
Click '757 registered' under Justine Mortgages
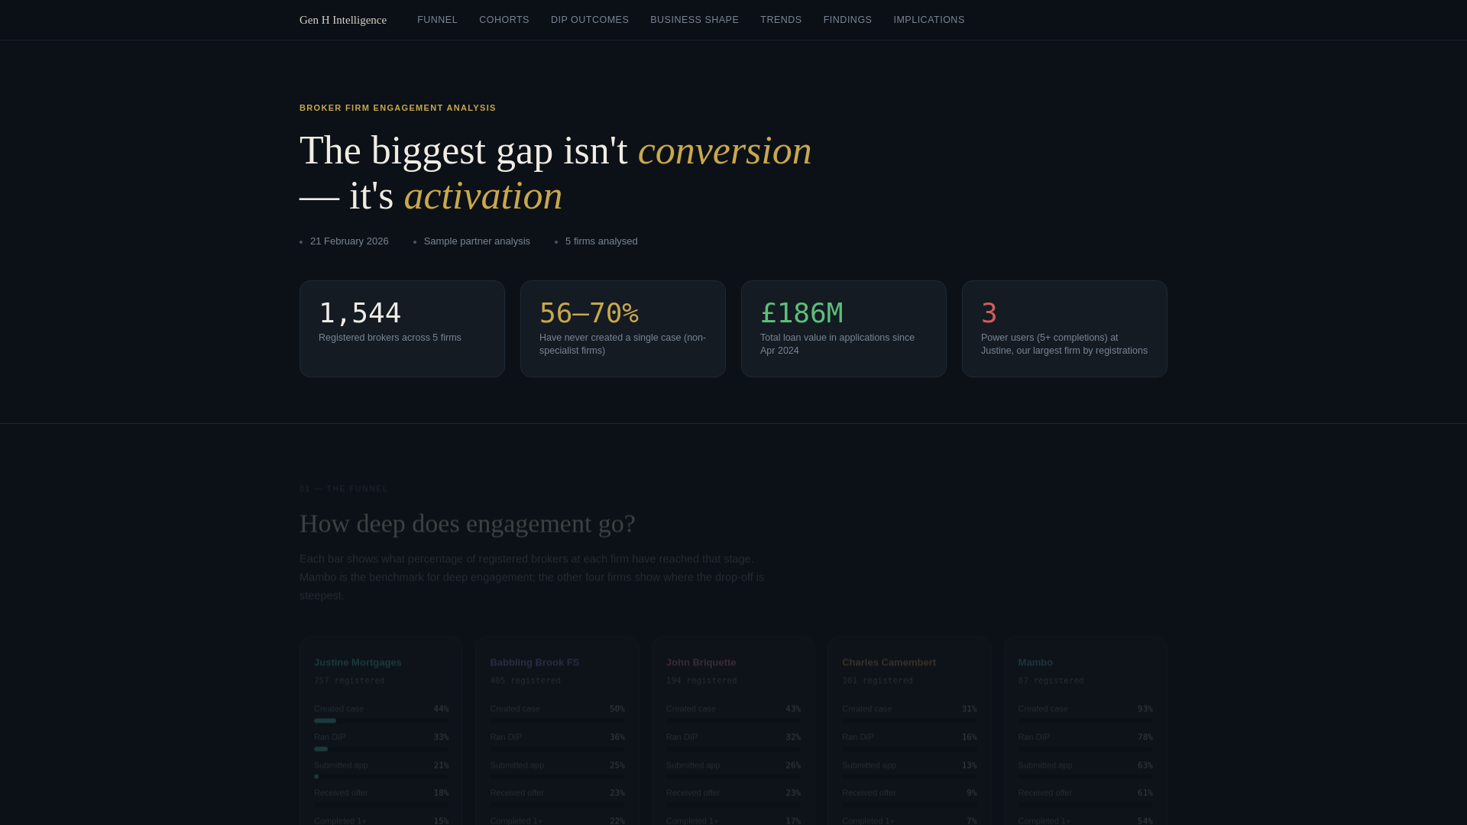click(349, 681)
